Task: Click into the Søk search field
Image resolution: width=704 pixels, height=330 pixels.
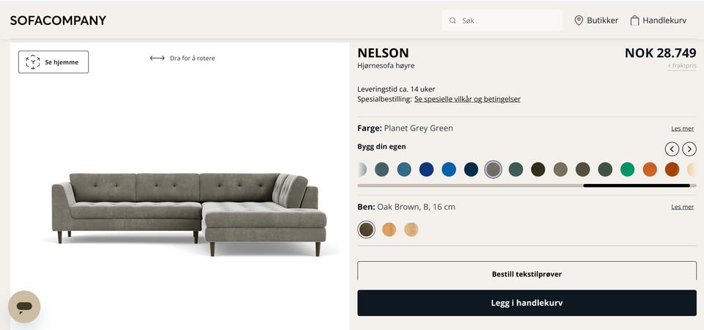Action: [502, 21]
